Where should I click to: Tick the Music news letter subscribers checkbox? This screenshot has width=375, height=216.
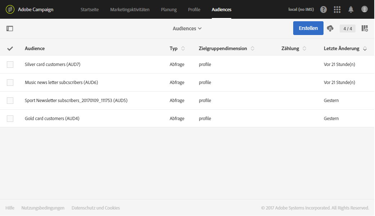pos(10,83)
